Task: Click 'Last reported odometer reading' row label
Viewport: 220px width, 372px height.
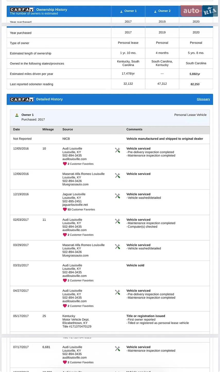Action: (31, 84)
